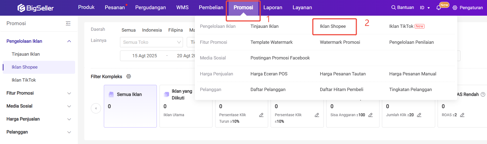This screenshot has height=144, width=487.
Task: Open the ID language dropdown
Action: coord(425,8)
